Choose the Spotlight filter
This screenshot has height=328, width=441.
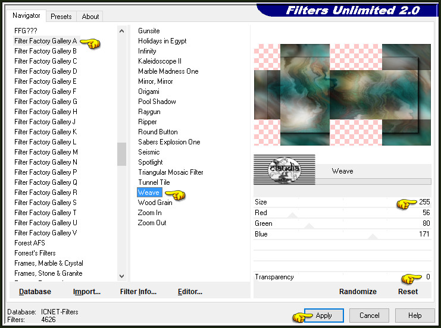pos(151,162)
